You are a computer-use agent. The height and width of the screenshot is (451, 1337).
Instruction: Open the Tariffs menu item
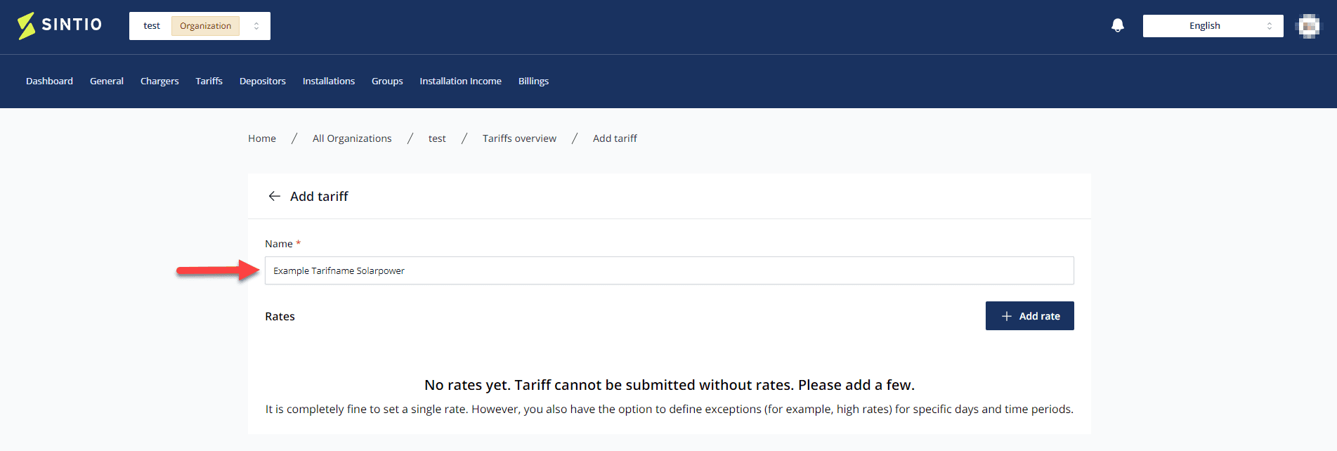tap(209, 81)
